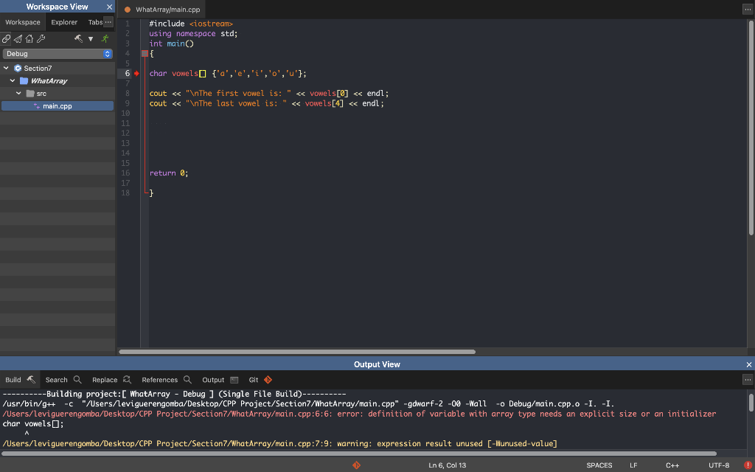Click the g++ compile command line in output

308,403
